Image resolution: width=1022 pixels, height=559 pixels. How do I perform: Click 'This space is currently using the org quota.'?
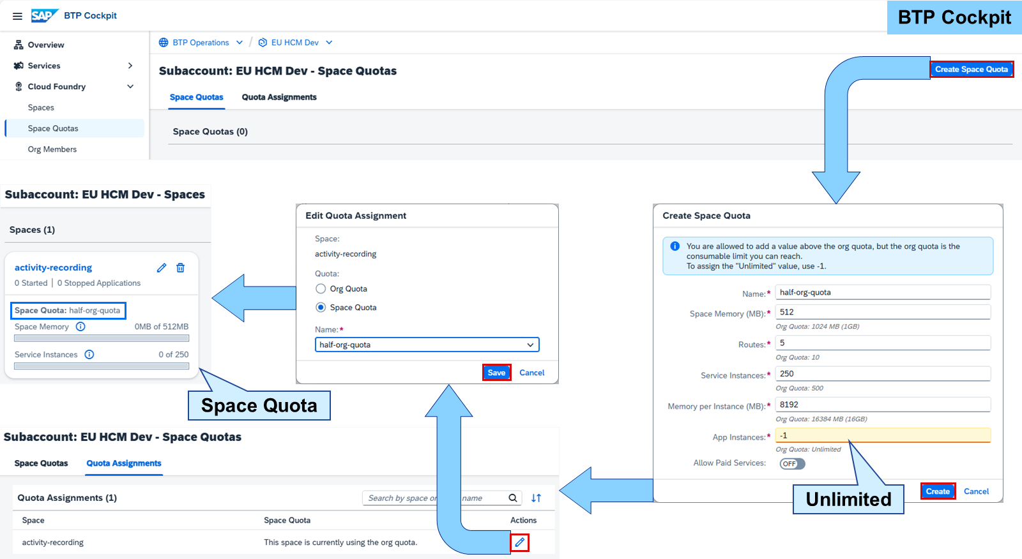point(340,542)
